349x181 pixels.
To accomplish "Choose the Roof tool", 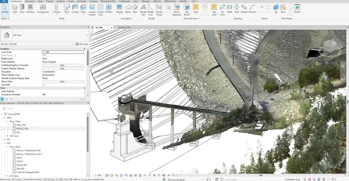I will (x=67, y=10).
